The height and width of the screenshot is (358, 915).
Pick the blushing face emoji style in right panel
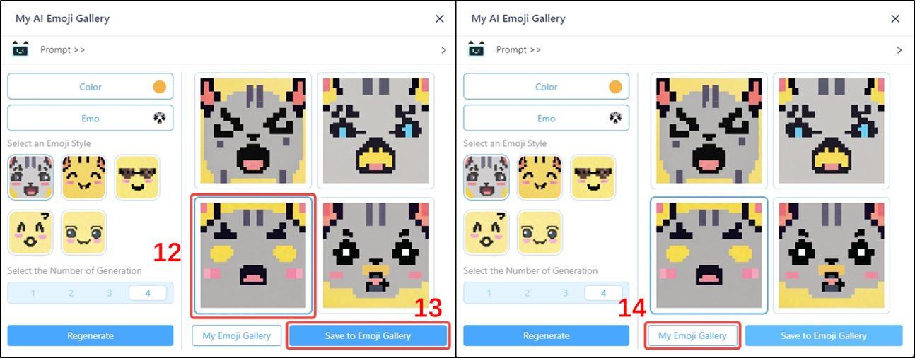pyautogui.click(x=540, y=232)
